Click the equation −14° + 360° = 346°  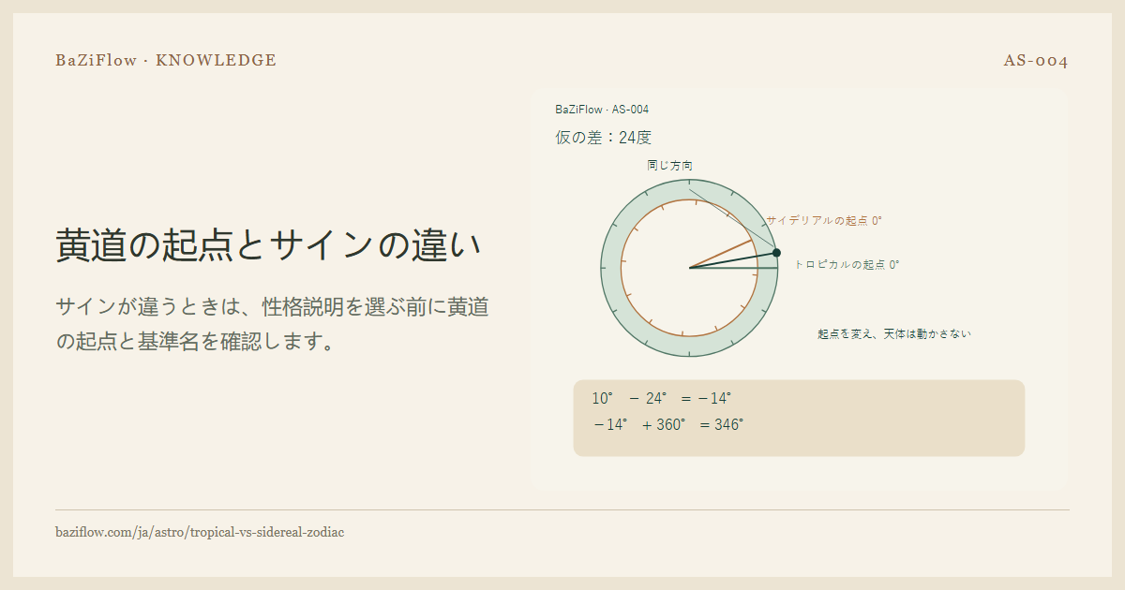point(668,424)
